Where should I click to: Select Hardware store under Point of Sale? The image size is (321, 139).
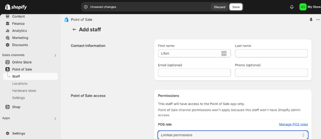coord(24,91)
